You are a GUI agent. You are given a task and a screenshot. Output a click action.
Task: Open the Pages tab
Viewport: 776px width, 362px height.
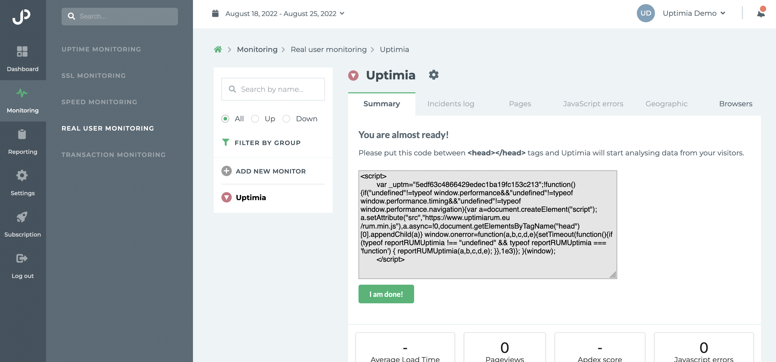pos(520,104)
